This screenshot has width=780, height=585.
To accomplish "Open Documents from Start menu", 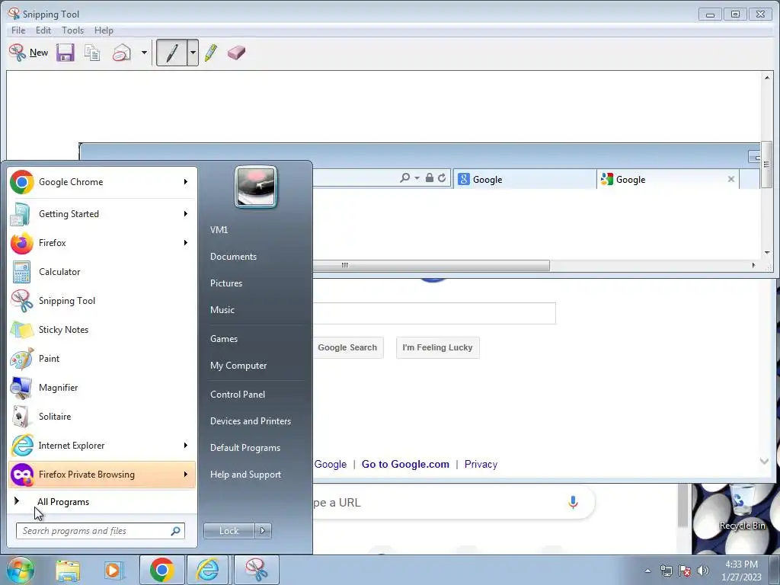I will 233,257.
